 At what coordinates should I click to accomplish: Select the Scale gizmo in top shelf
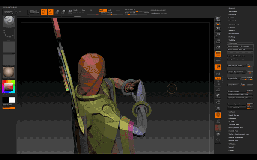[x=63, y=12]
